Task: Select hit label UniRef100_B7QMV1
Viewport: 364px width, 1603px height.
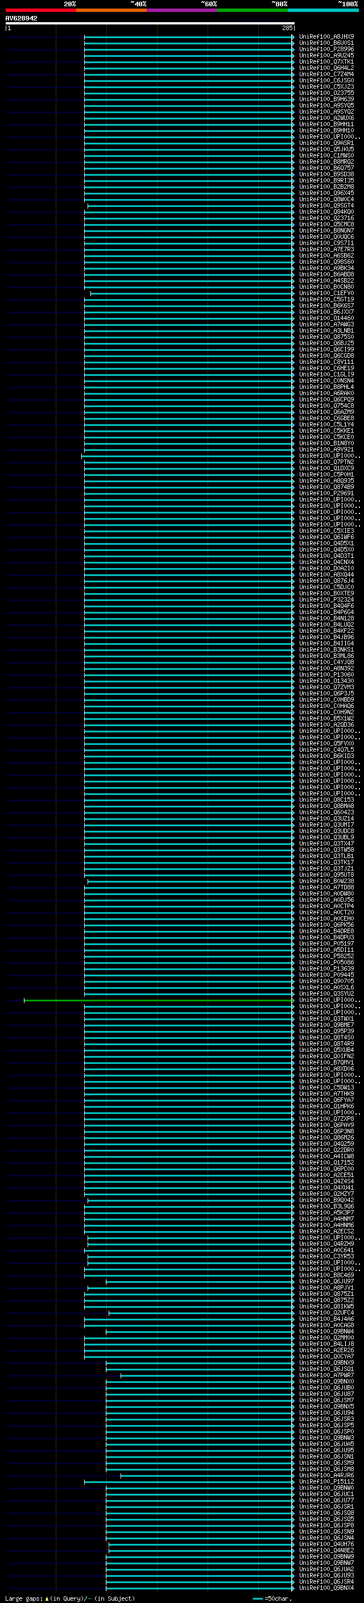Action: click(326, 1062)
